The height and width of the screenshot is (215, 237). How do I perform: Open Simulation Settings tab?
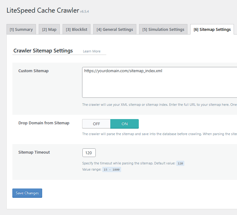[x=163, y=29]
